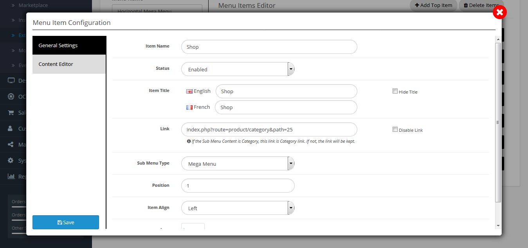
Task: Tick the Hide Title checkbox
Action: (x=395, y=91)
